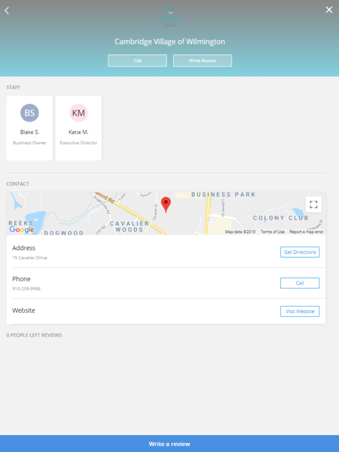This screenshot has height=452, width=339.
Task: Open map Terms of Use link
Action: (x=272, y=232)
